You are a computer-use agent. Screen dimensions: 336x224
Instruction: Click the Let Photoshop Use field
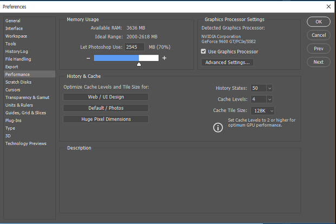(134, 47)
